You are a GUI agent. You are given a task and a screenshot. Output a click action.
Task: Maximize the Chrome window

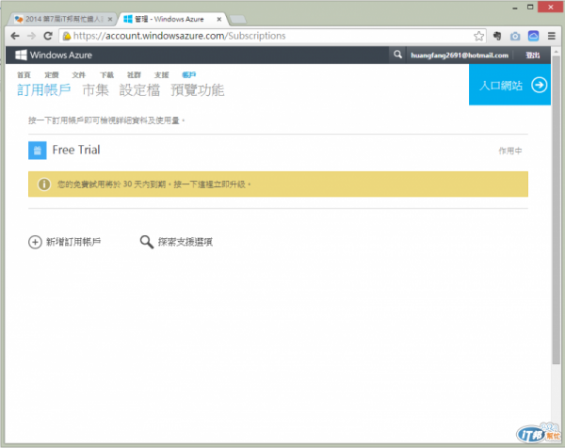point(530,7)
